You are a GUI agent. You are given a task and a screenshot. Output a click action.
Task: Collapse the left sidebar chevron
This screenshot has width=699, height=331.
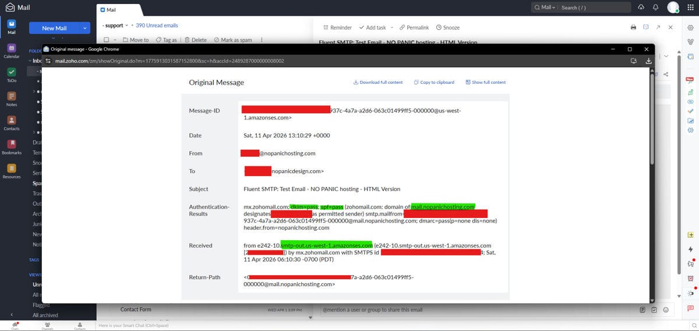point(11,314)
